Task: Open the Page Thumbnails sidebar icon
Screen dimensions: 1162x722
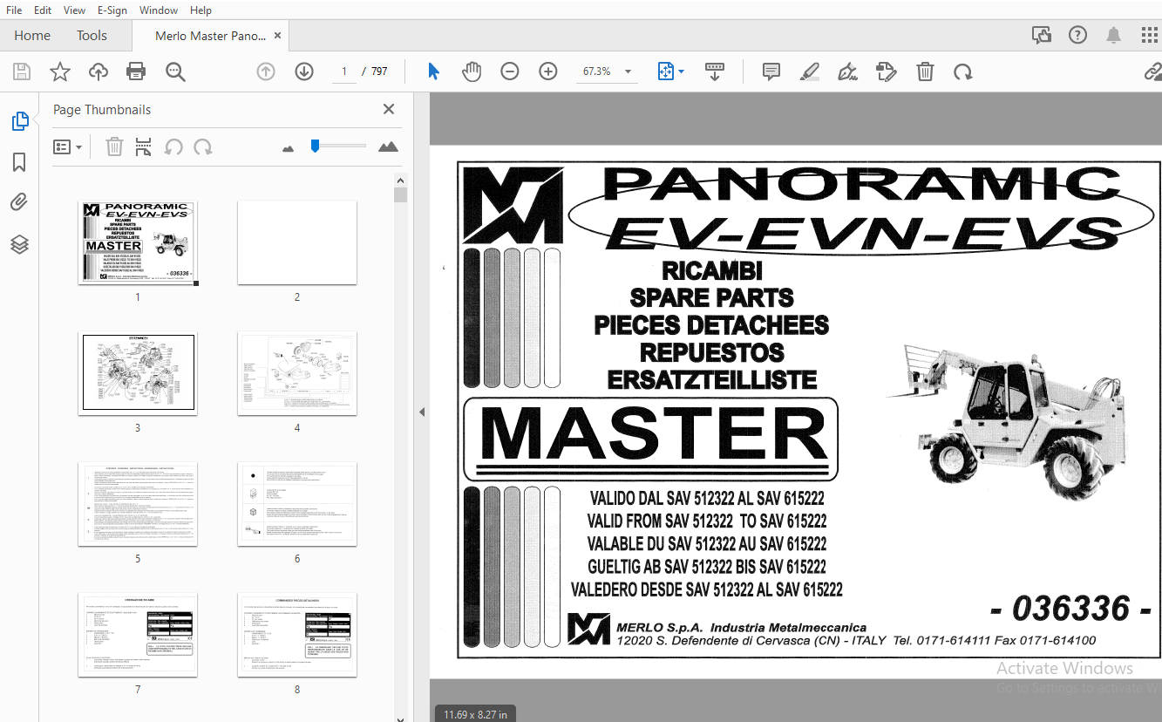Action: [19, 121]
